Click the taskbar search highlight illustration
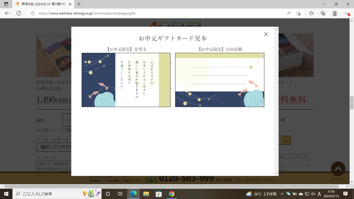Image resolution: width=354 pixels, height=199 pixels. pos(91,193)
